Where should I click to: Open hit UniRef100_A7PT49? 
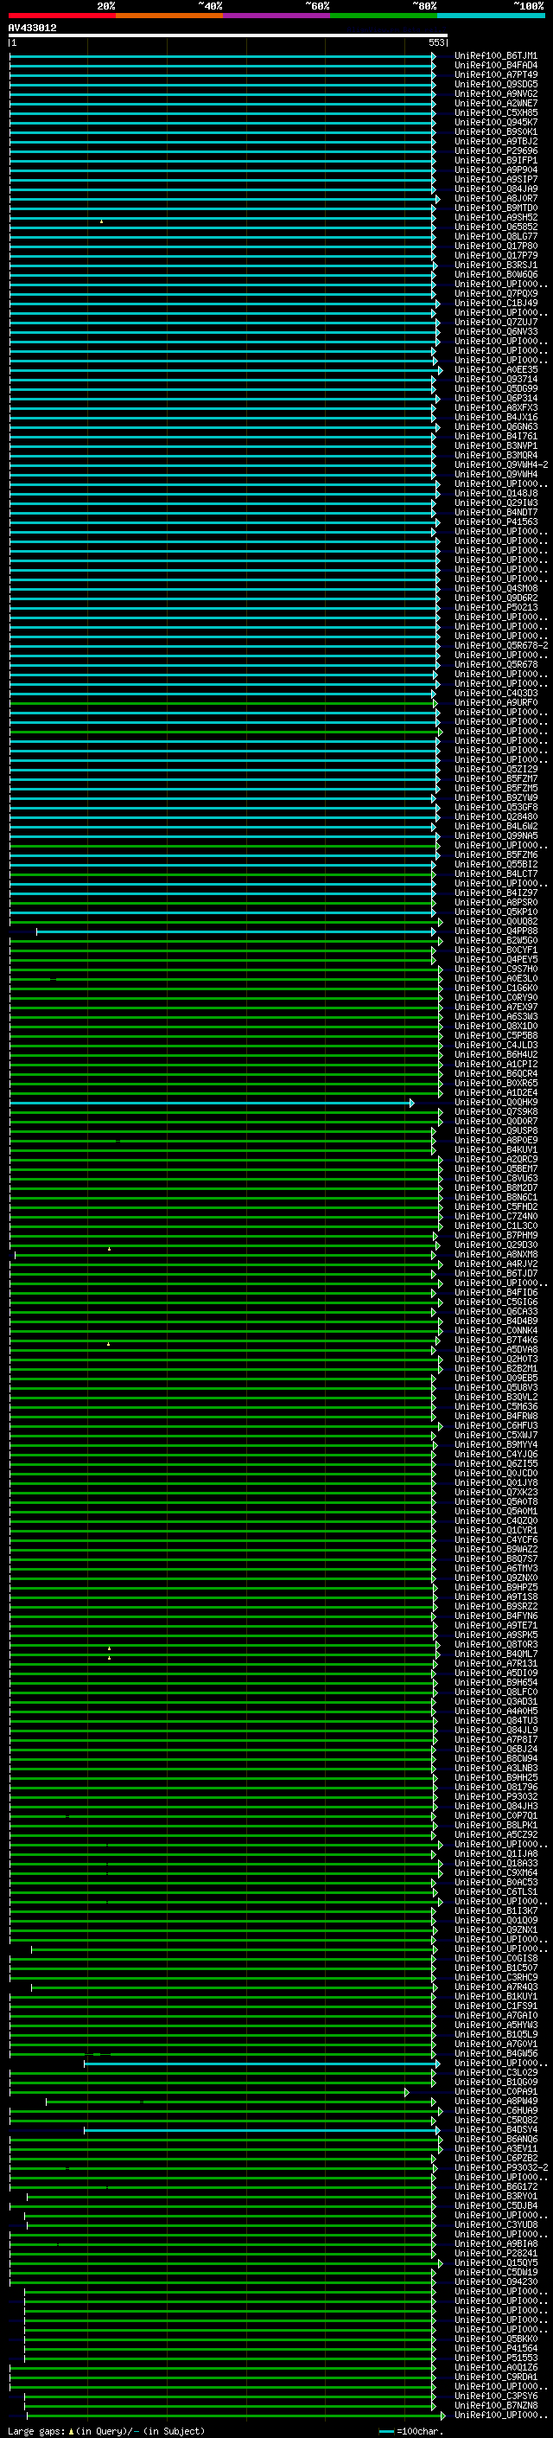(x=496, y=74)
